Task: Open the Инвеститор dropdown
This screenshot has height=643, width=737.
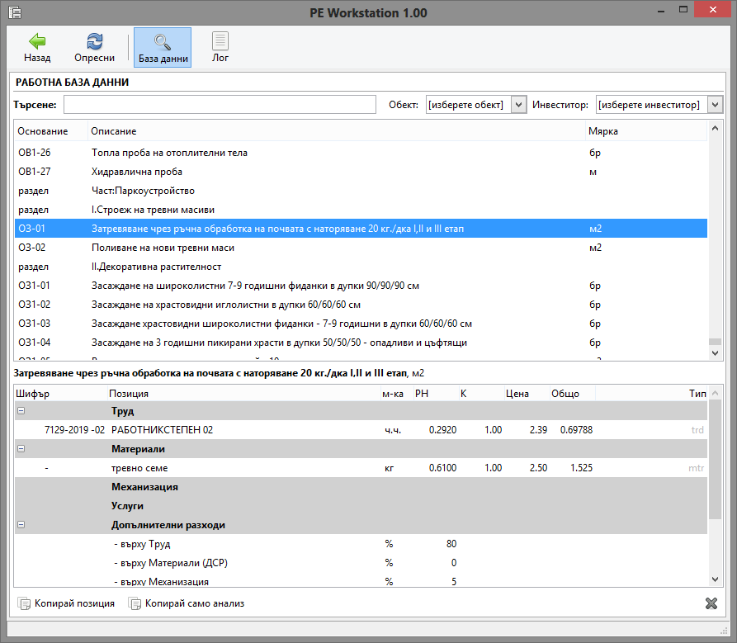Action: pos(715,105)
